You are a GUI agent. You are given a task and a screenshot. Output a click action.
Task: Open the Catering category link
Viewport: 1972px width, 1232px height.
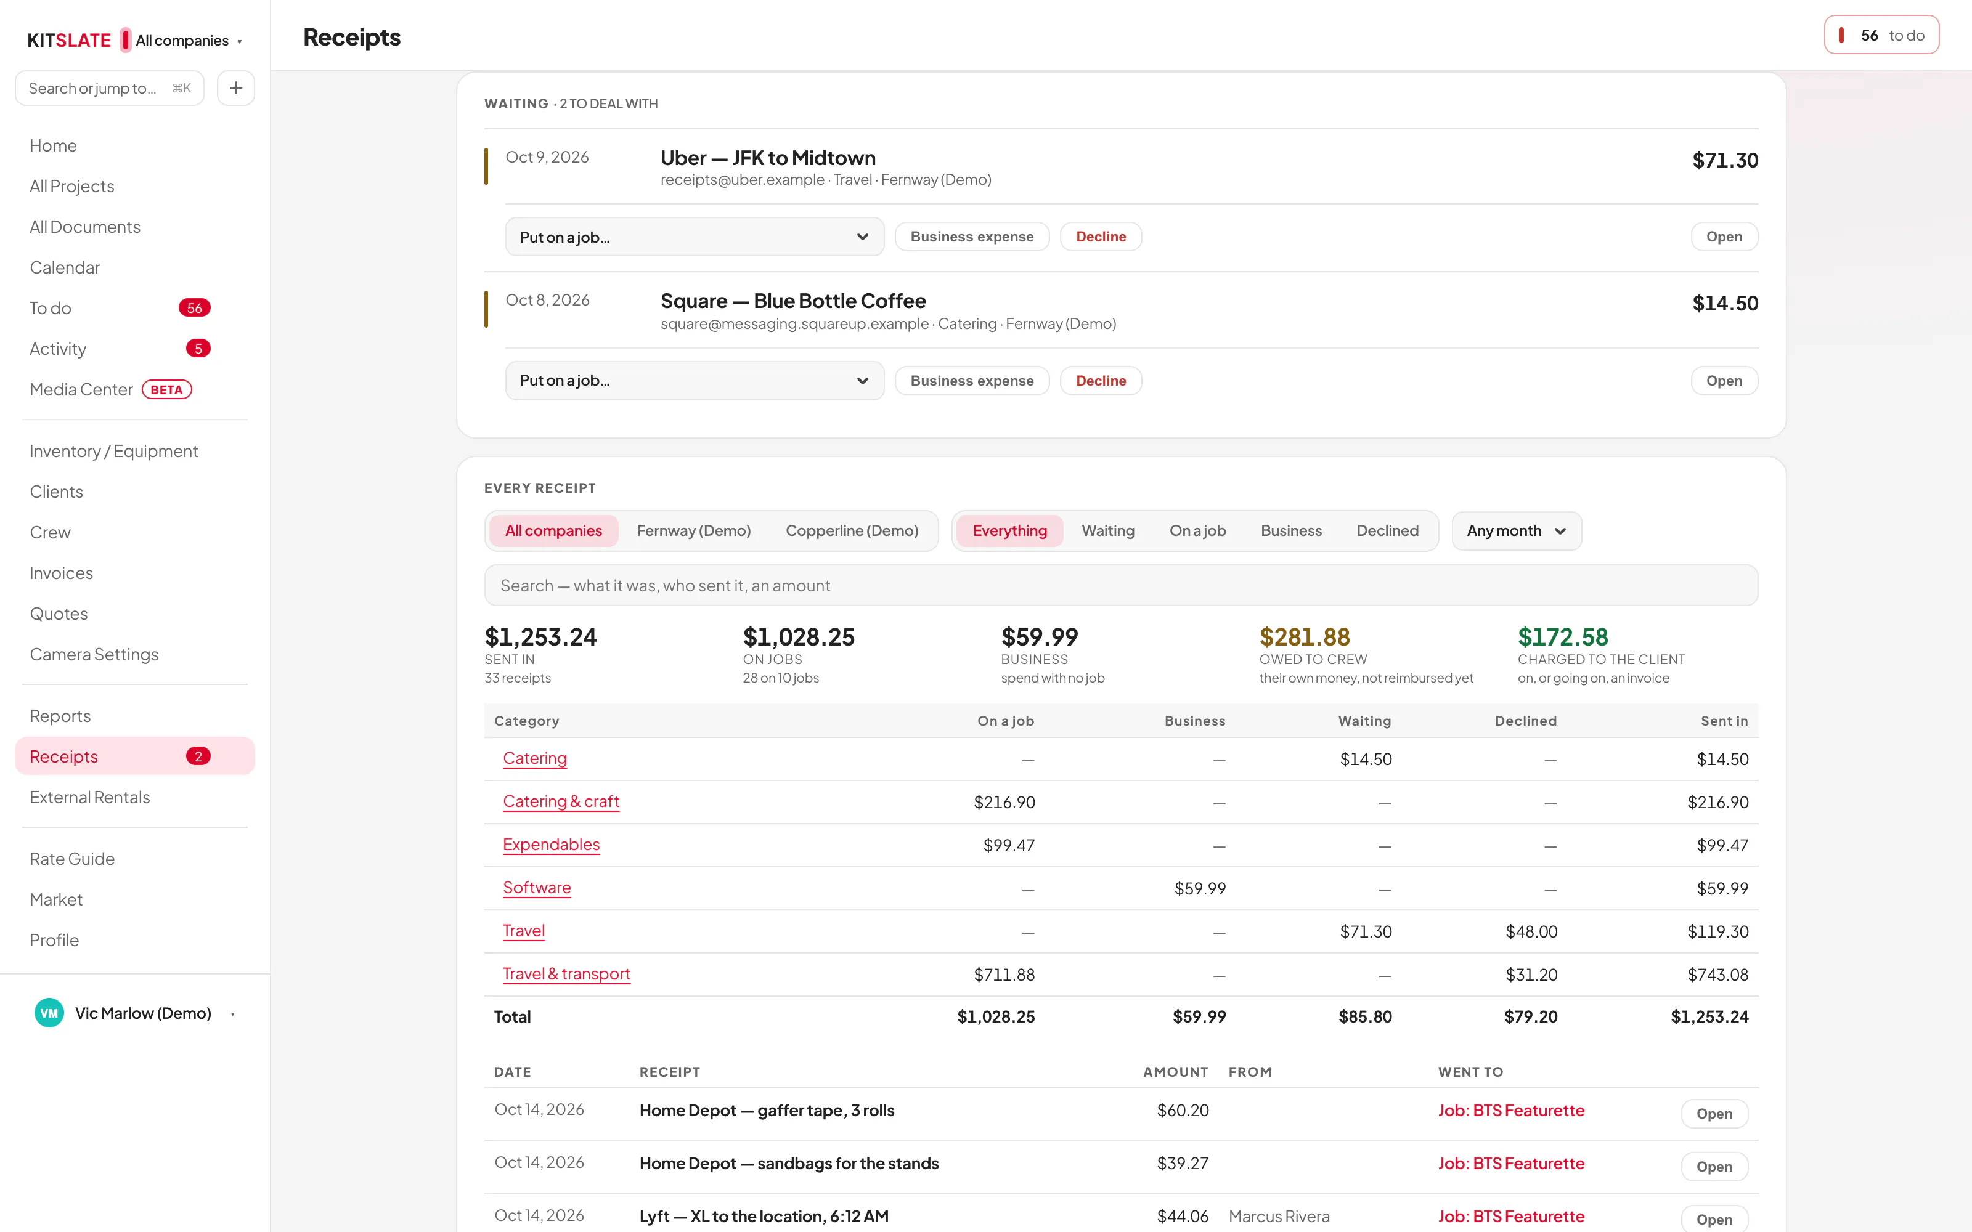click(x=534, y=758)
